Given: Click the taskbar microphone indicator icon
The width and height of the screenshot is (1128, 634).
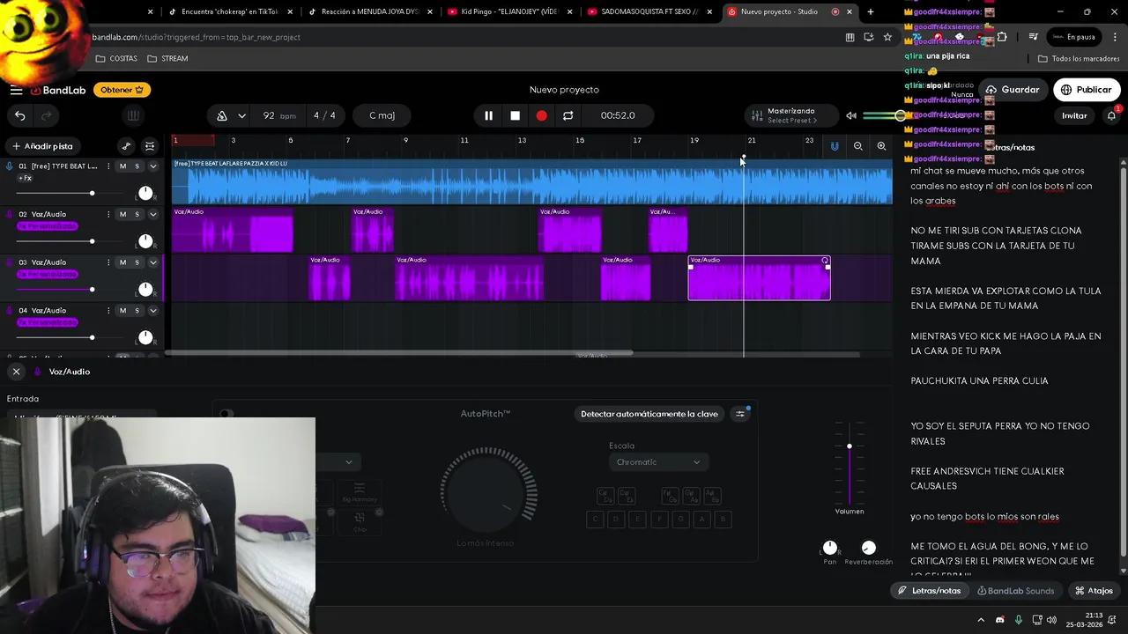Looking at the screenshot, I should tap(1018, 620).
